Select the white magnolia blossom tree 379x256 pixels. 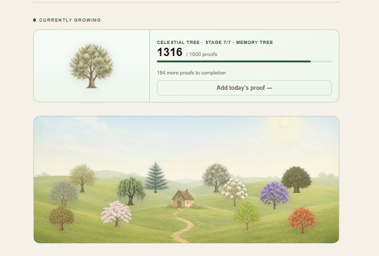(x=234, y=192)
